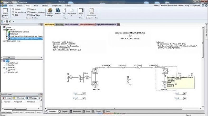This screenshot has height=116, width=208.
Task: Click the save quick-access icon
Action: tap(7, 21)
